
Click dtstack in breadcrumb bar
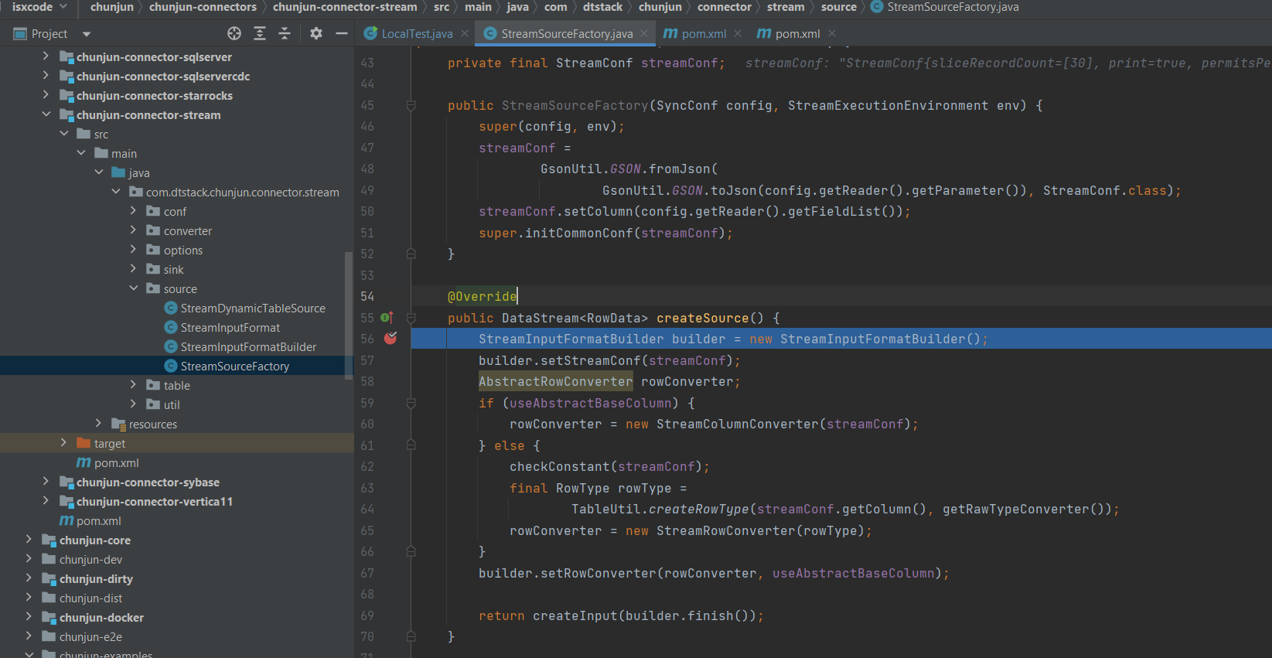(602, 7)
